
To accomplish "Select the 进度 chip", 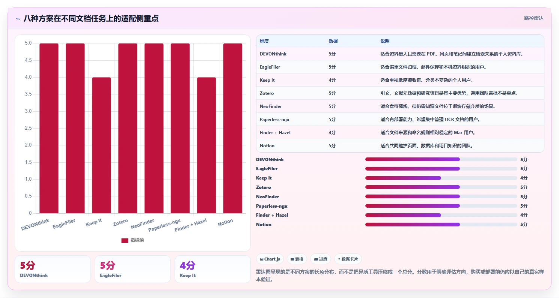I will point(321,259).
